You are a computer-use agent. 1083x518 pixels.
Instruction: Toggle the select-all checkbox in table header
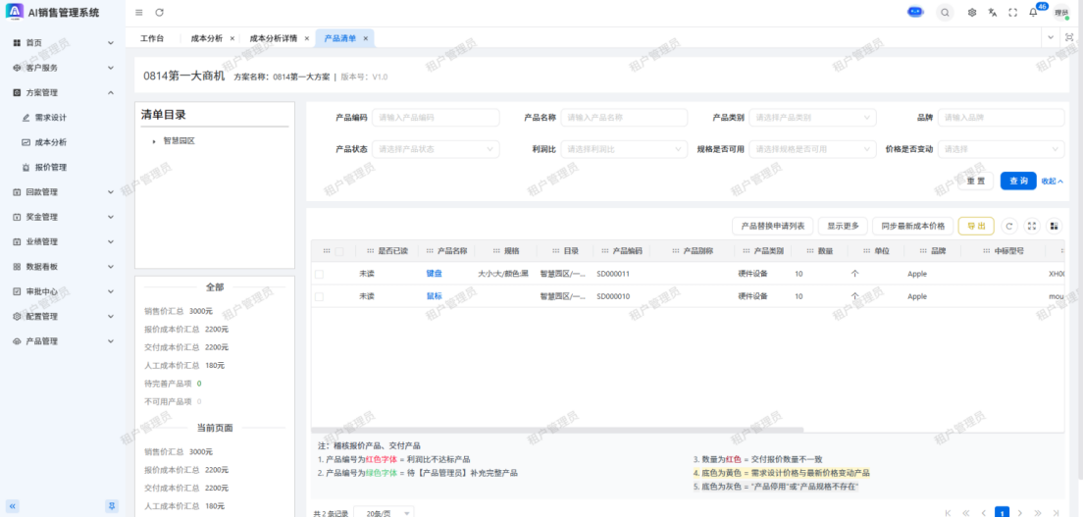coord(339,251)
